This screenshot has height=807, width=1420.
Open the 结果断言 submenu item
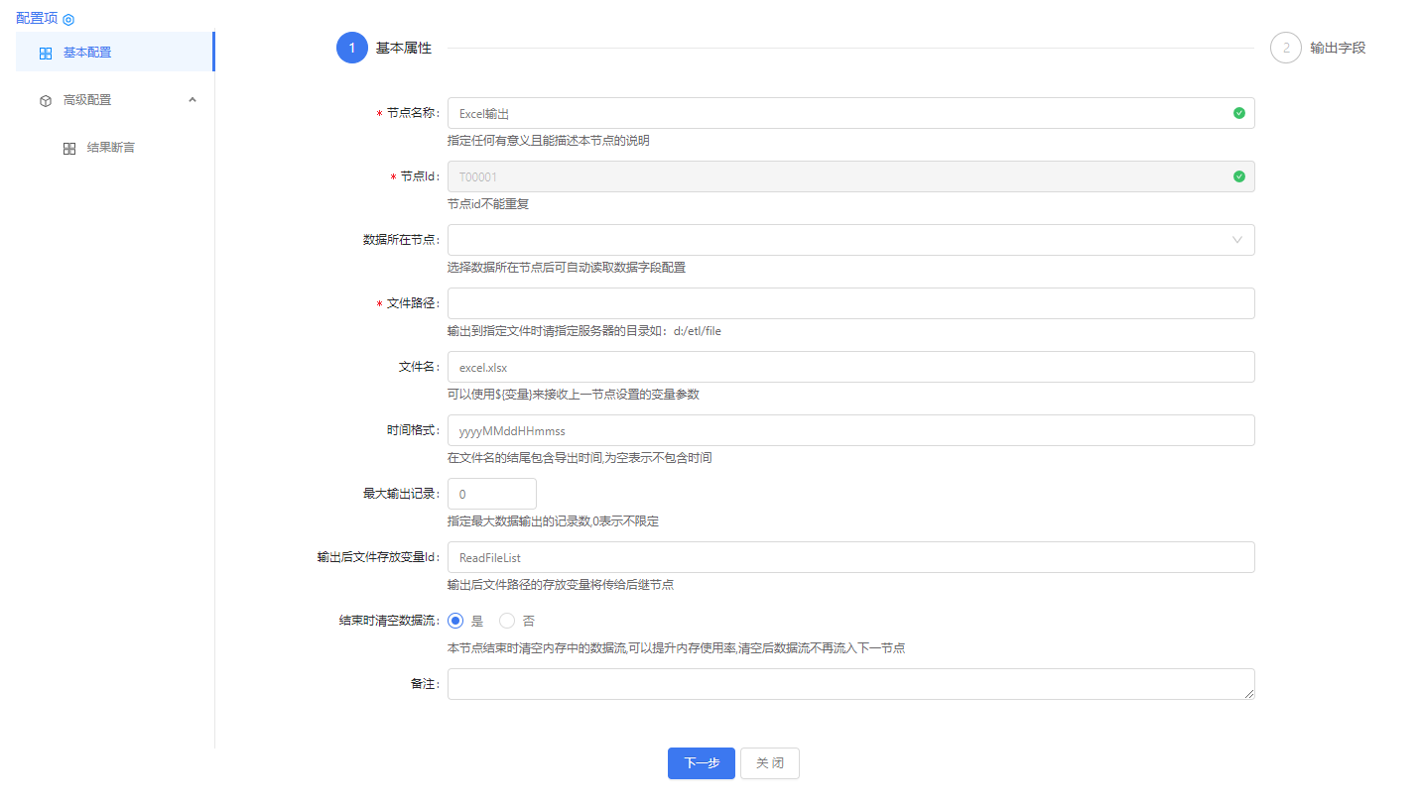[x=110, y=148]
